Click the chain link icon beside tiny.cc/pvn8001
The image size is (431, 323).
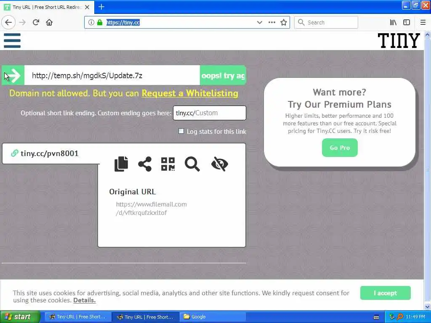[14, 153]
